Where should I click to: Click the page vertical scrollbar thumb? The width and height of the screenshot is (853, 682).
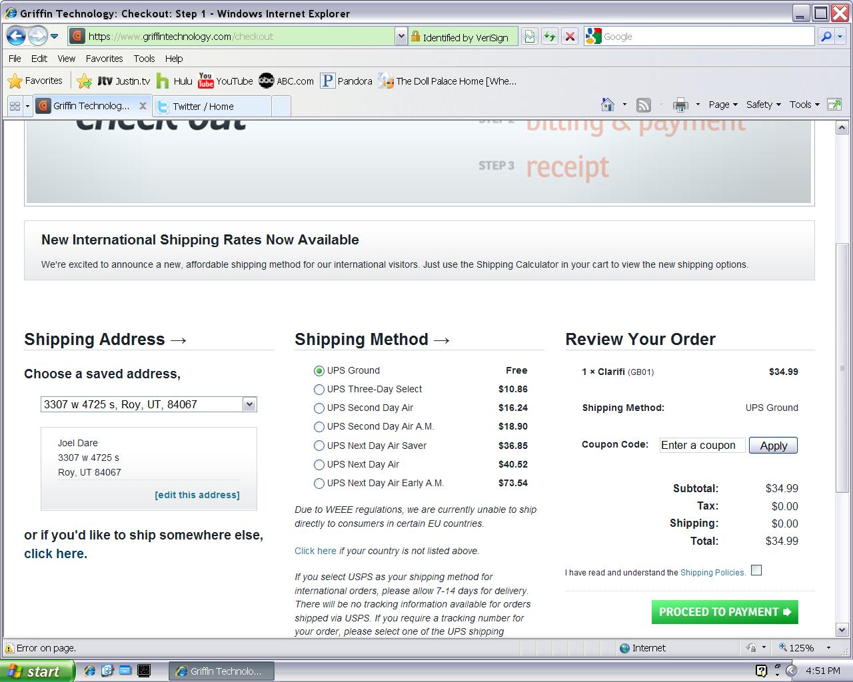pos(842,368)
